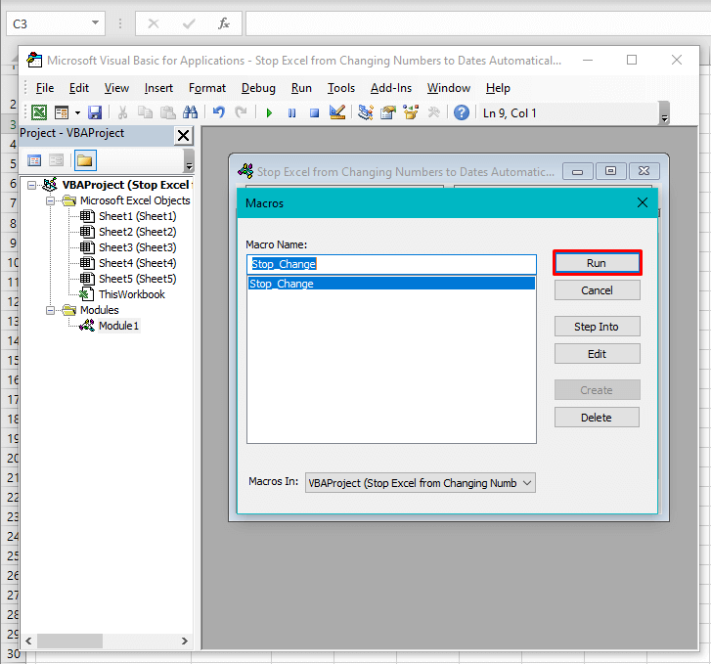
Task: Click the Excel Insert Function fx icon
Action: click(224, 23)
